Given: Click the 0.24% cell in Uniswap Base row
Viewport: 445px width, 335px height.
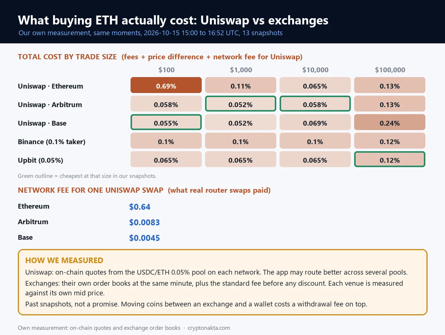Looking at the screenshot, I should click(390, 122).
